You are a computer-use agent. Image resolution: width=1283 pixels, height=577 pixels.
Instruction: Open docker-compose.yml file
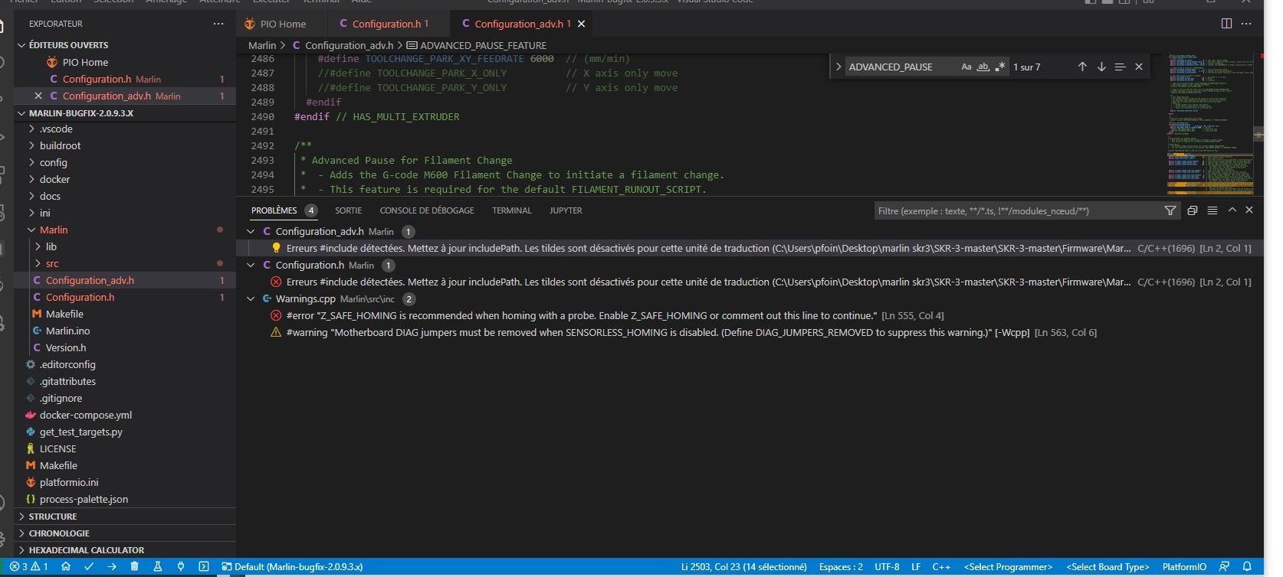point(86,415)
